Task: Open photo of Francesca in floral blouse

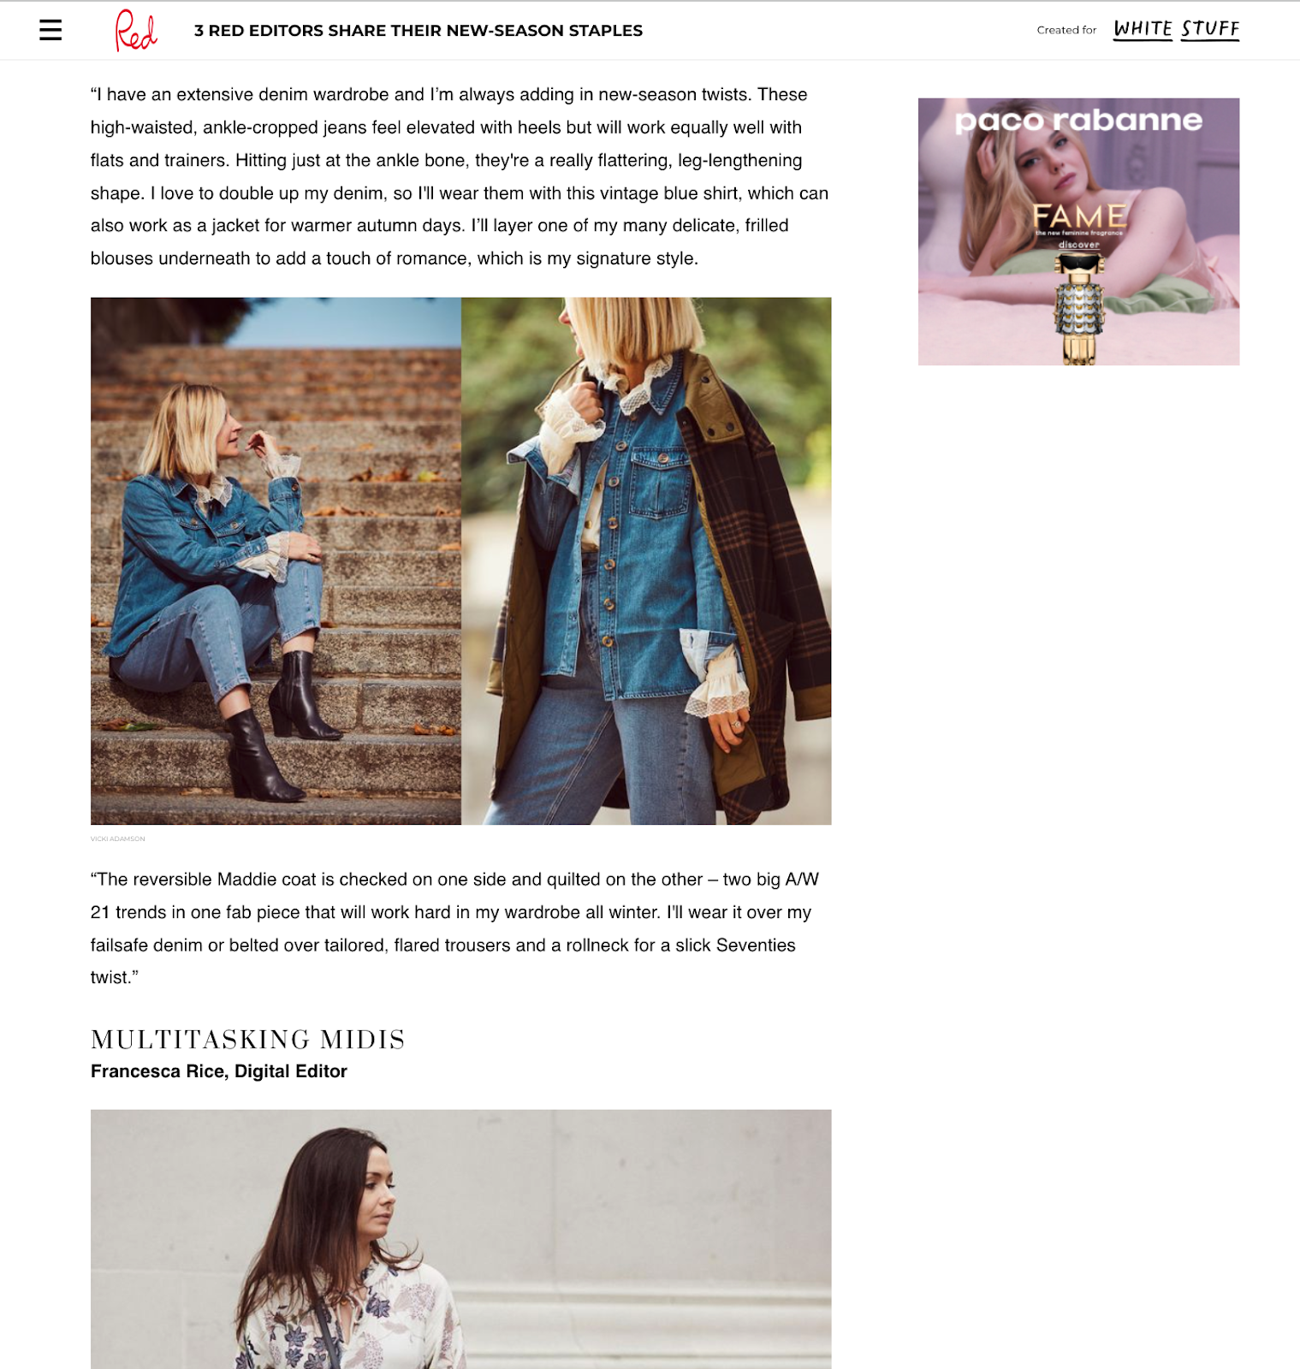Action: click(461, 1239)
